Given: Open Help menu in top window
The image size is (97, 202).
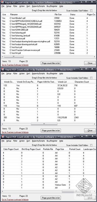Looking at the screenshot, I should coord(61,6).
